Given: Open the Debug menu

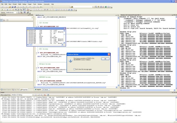Looking at the screenshot, I should point(24,4).
